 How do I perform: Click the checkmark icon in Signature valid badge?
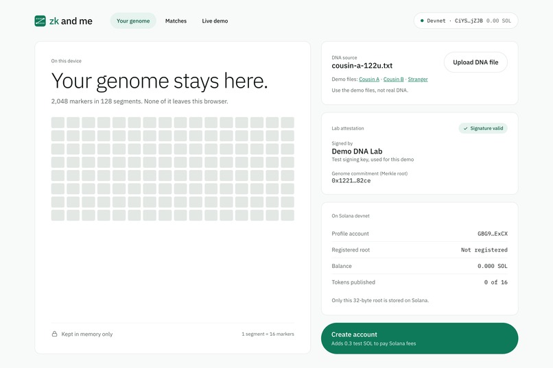(466, 129)
